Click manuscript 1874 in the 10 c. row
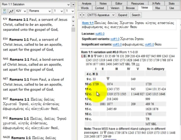The height and width of the screenshot is (140, 181). pos(110,84)
